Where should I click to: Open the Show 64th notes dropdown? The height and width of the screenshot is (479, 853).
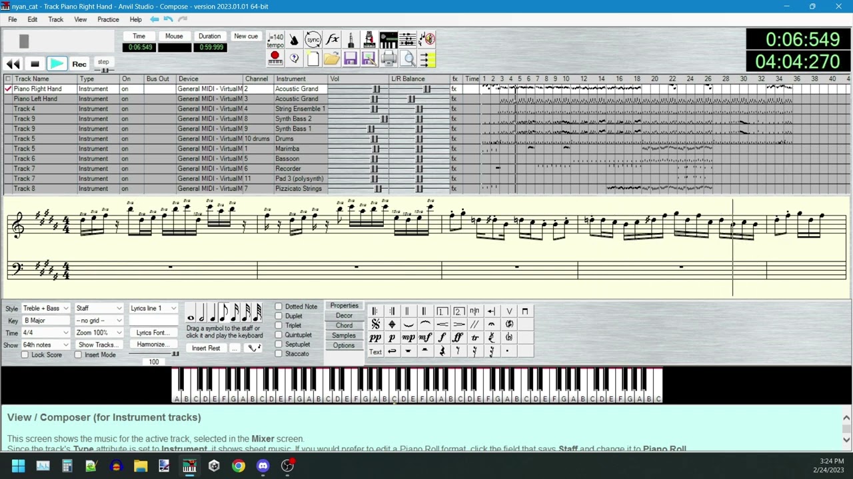[45, 345]
